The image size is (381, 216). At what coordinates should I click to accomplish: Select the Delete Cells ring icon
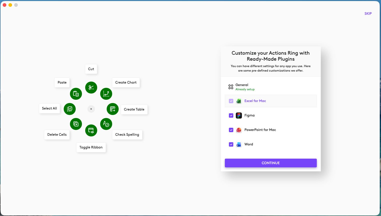pyautogui.click(x=76, y=124)
